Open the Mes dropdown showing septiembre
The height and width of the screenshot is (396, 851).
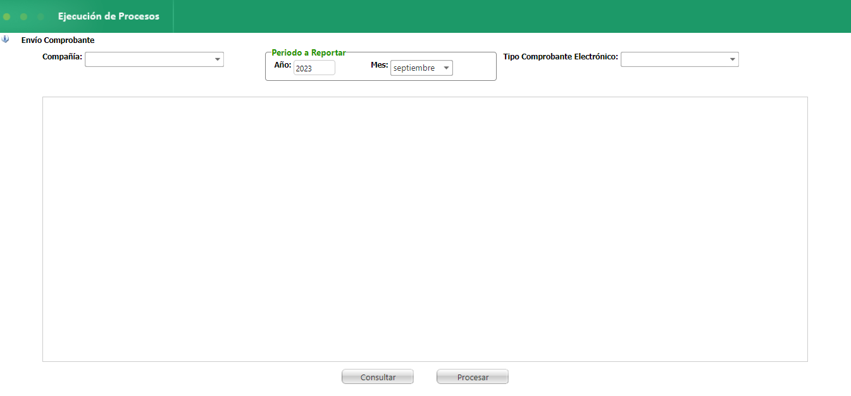421,68
